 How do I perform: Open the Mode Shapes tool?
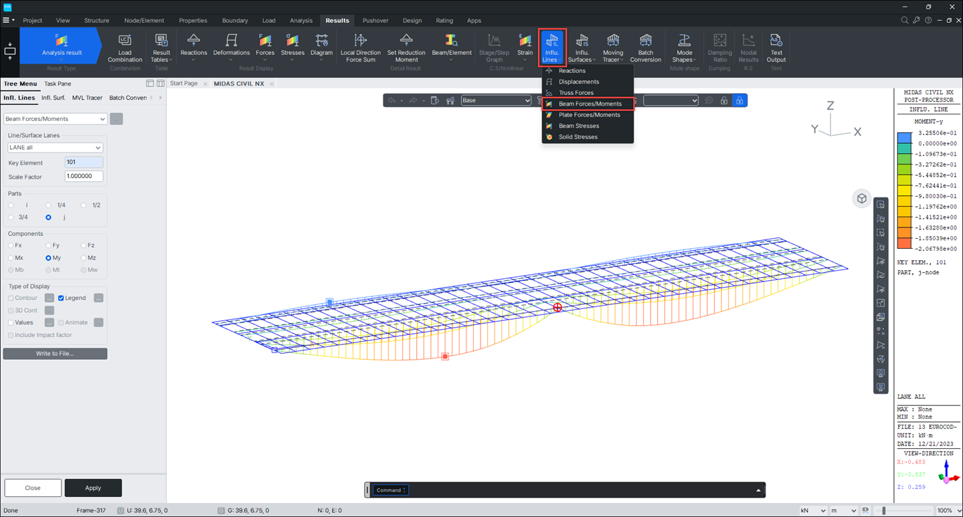(x=684, y=48)
